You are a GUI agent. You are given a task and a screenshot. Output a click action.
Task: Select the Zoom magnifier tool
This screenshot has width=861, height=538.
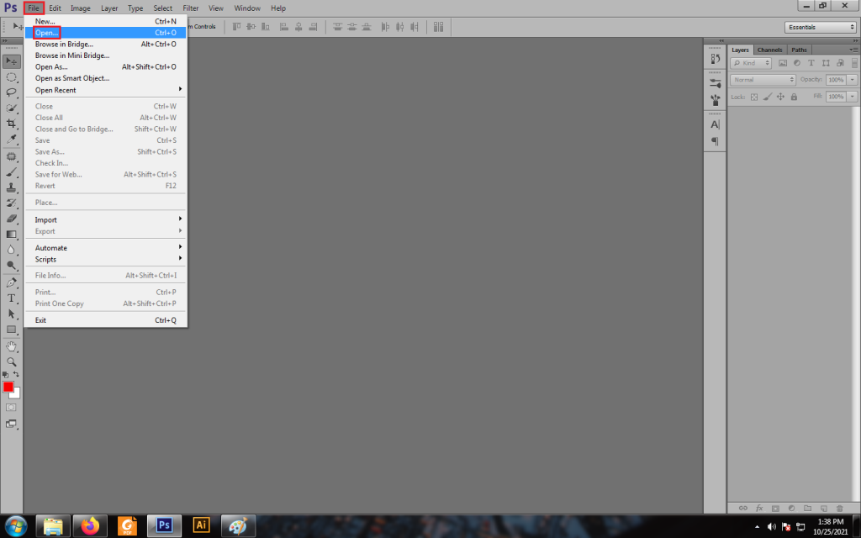[12, 361]
